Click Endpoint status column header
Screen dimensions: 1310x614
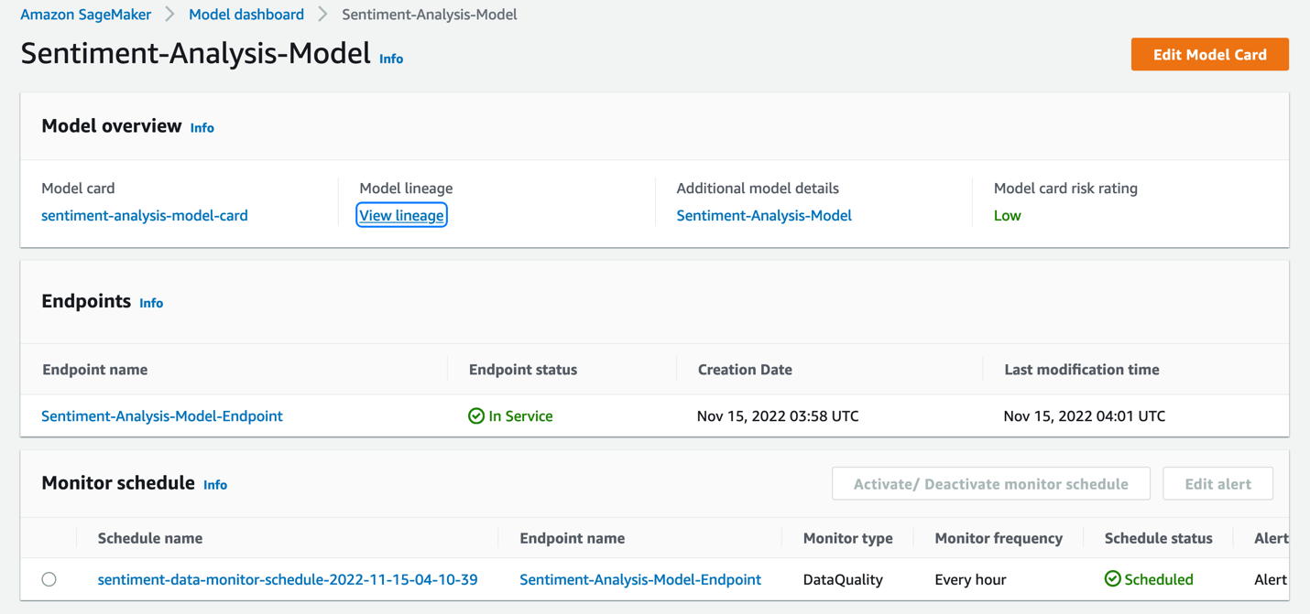tap(523, 370)
